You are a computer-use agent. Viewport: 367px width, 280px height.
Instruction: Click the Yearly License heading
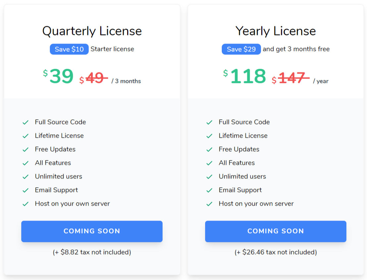tap(276, 31)
